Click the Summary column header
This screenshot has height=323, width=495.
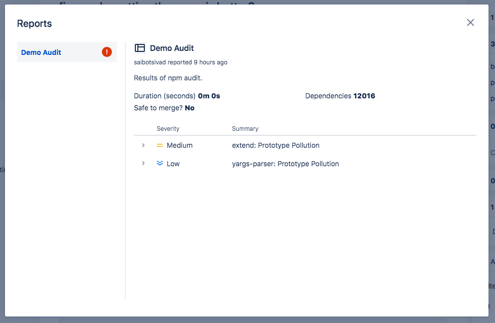[x=245, y=129]
